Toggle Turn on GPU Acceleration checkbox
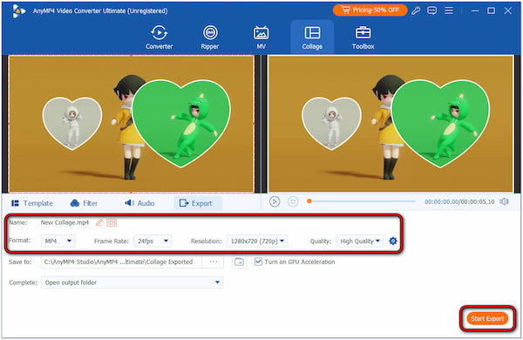523x340 pixels. click(258, 262)
